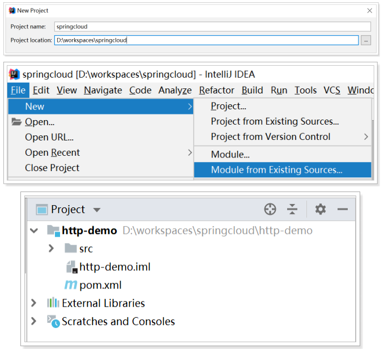
Task: Click the Project name input field
Action: click(x=212, y=27)
